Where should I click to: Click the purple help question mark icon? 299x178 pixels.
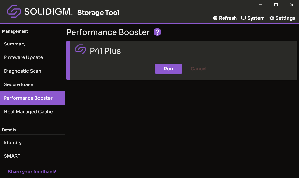coord(157,32)
